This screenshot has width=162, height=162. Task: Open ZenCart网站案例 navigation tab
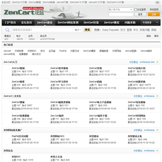[68, 22]
